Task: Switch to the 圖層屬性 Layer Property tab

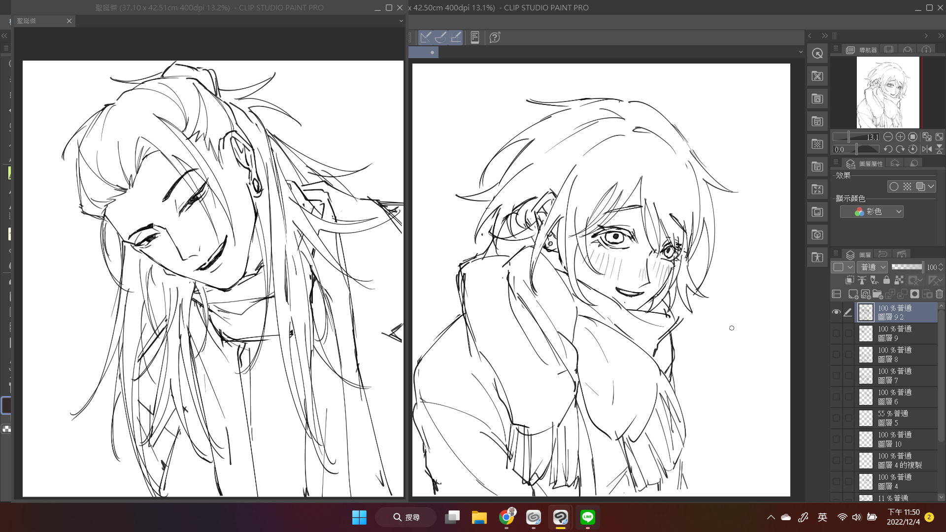Action: [x=864, y=164]
